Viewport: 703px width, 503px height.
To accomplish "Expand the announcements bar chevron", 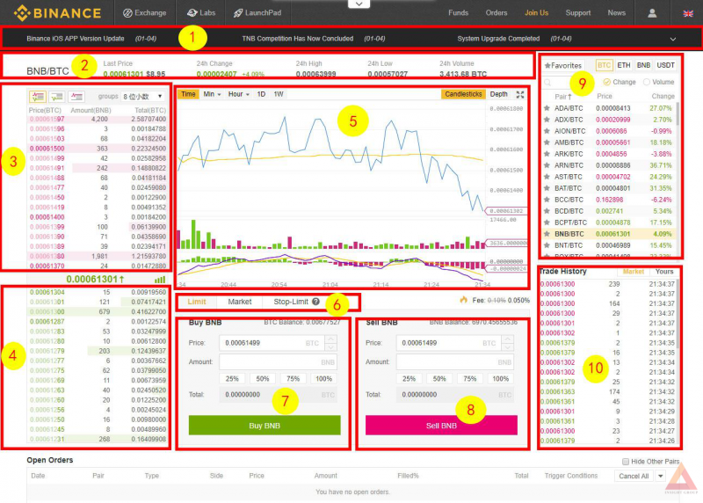I will [x=672, y=39].
